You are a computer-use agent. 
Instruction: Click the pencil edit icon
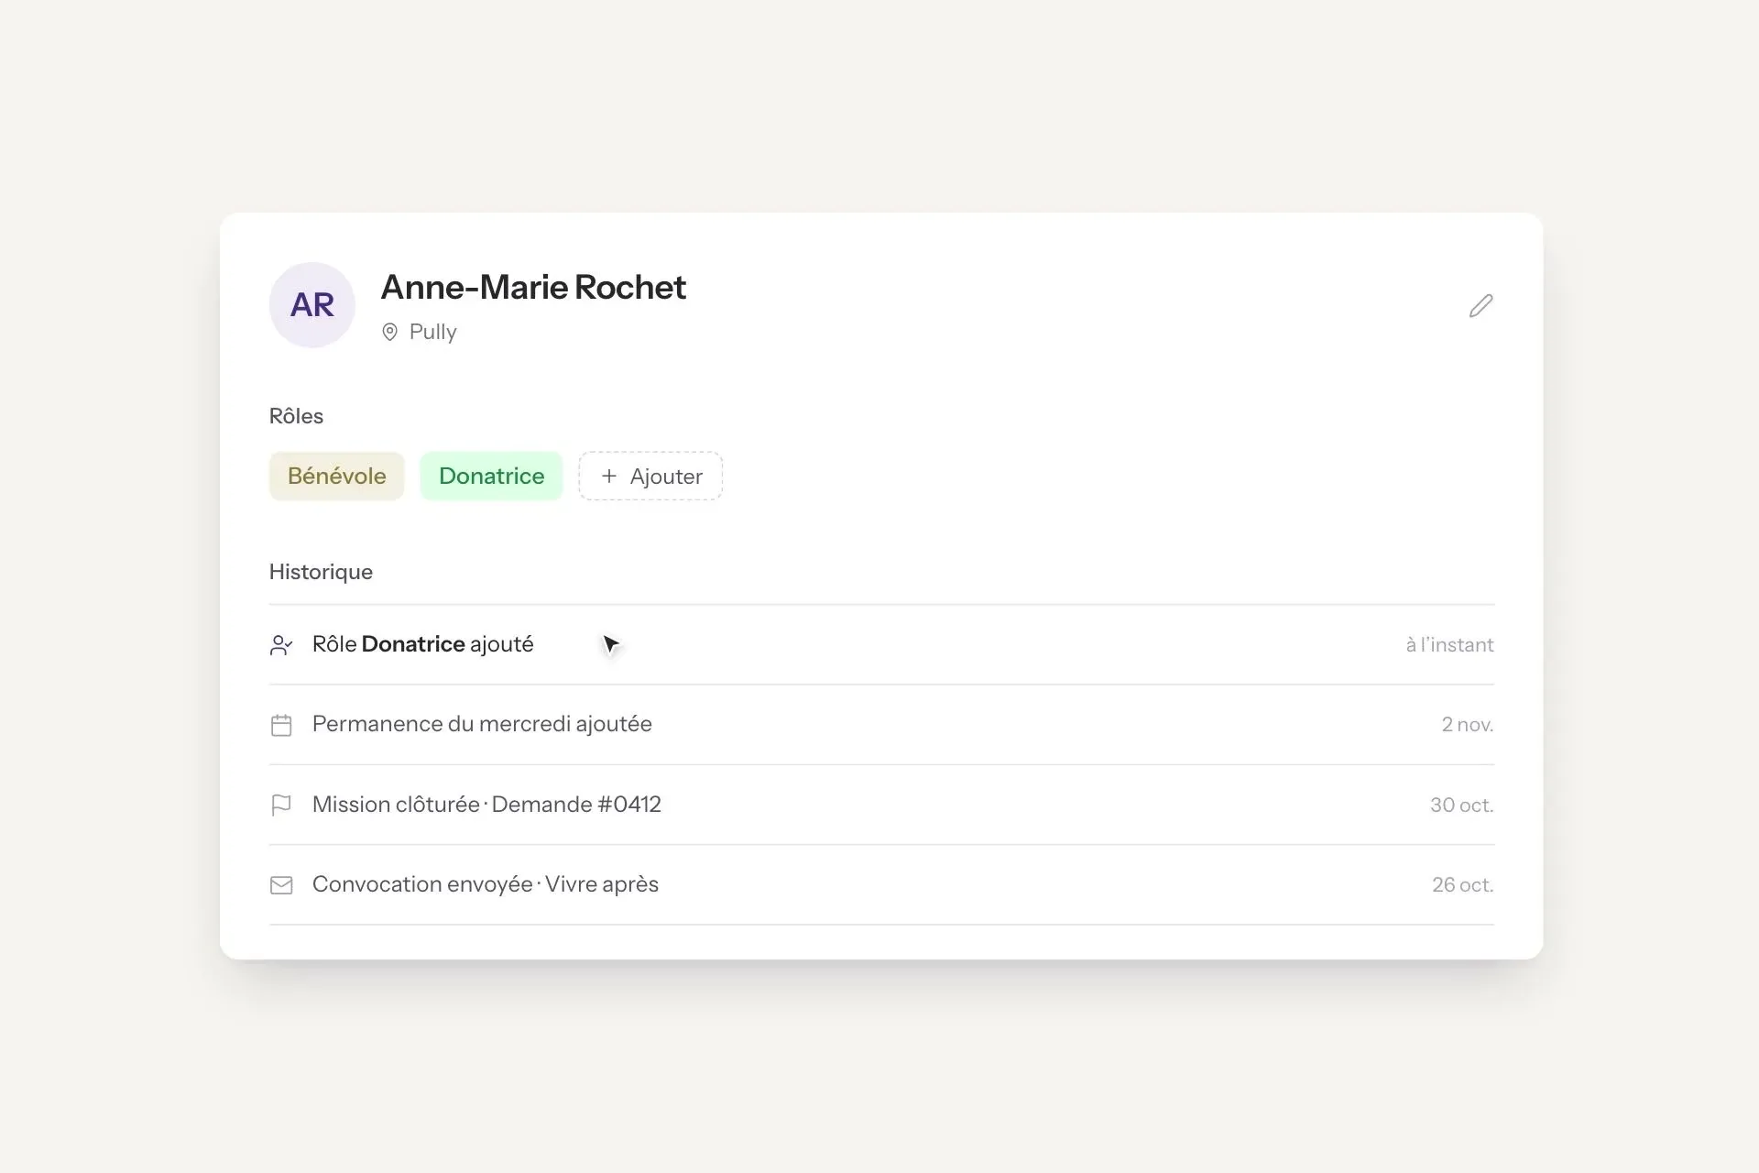coord(1480,305)
